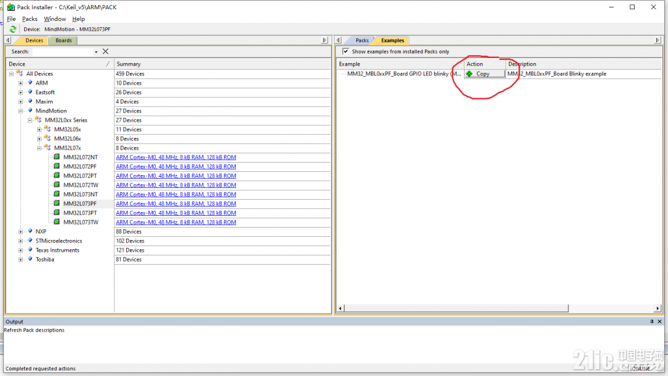The width and height of the screenshot is (668, 376).
Task: Close the Output panel
Action: 659,322
